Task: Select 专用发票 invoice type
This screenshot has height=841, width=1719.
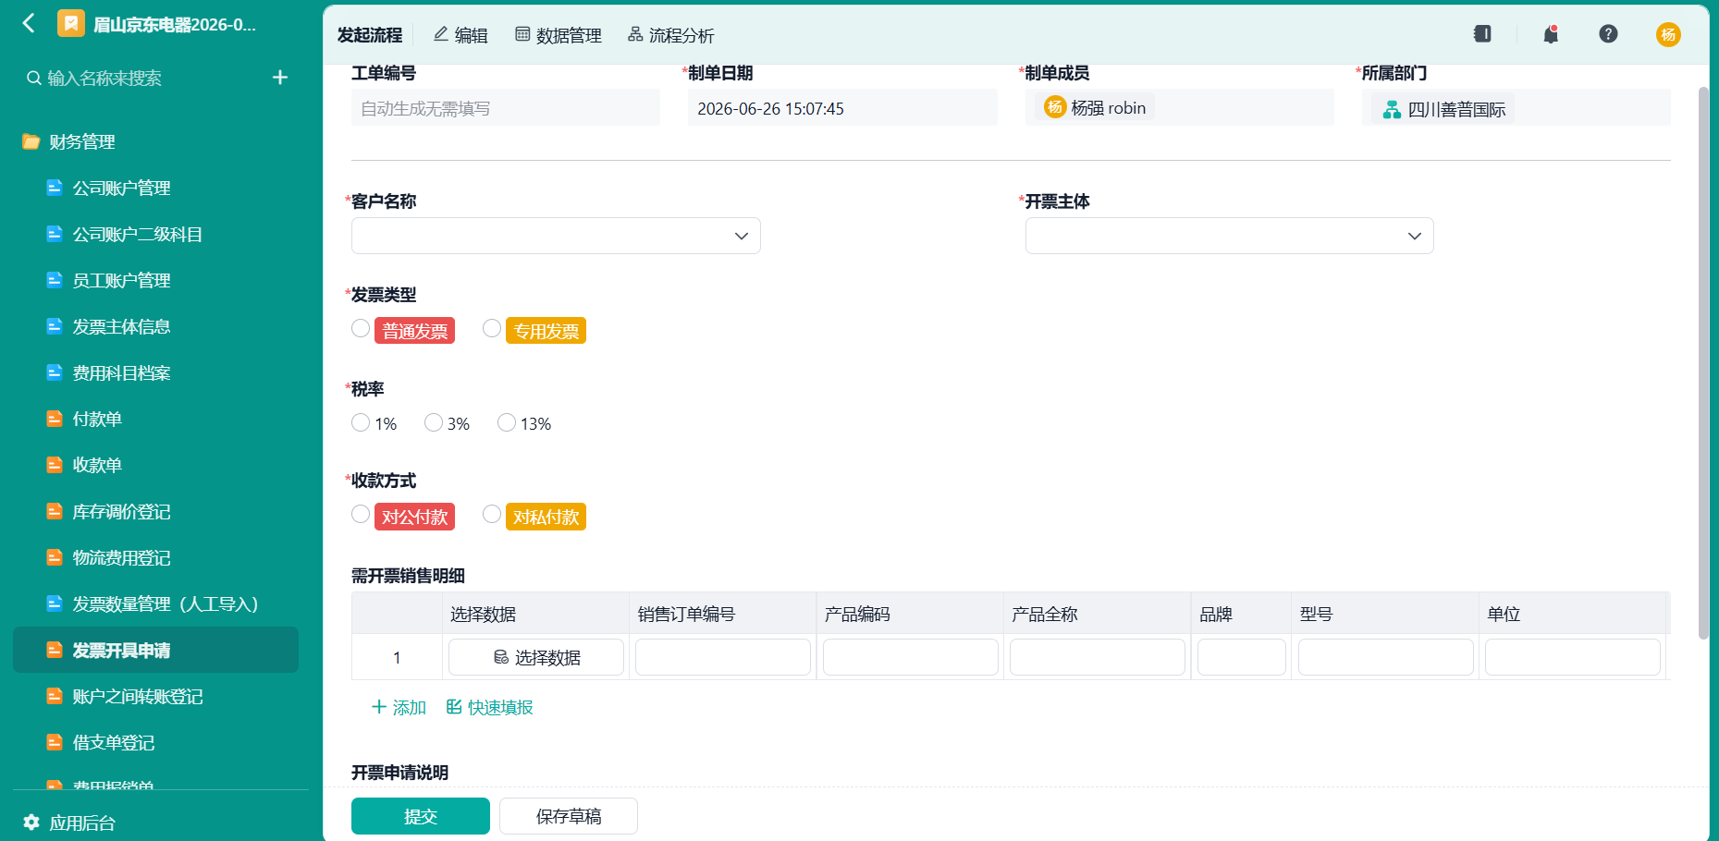Action: [492, 329]
